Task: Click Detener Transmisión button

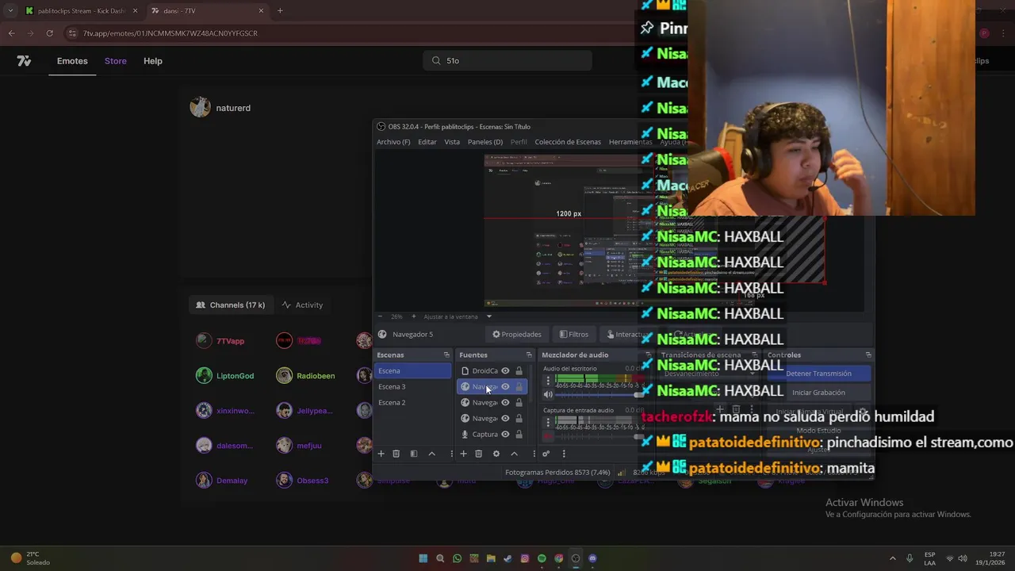Action: point(818,374)
